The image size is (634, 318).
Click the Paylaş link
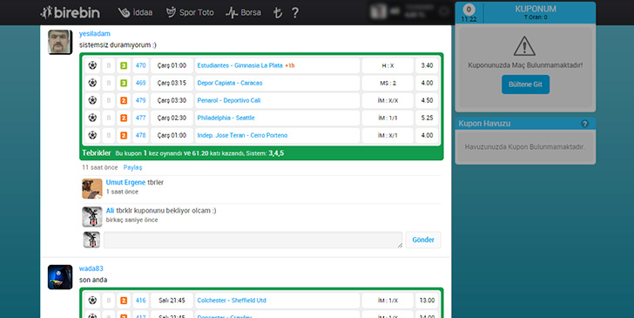pyautogui.click(x=132, y=167)
